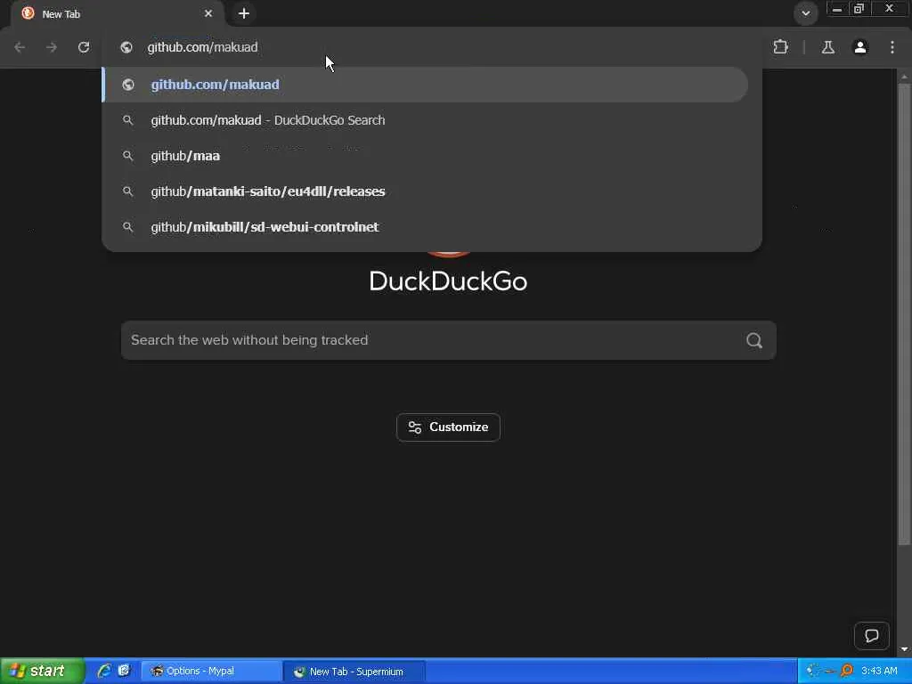The image size is (912, 684).
Task: Open the feedback chat bubble icon
Action: [x=871, y=636]
